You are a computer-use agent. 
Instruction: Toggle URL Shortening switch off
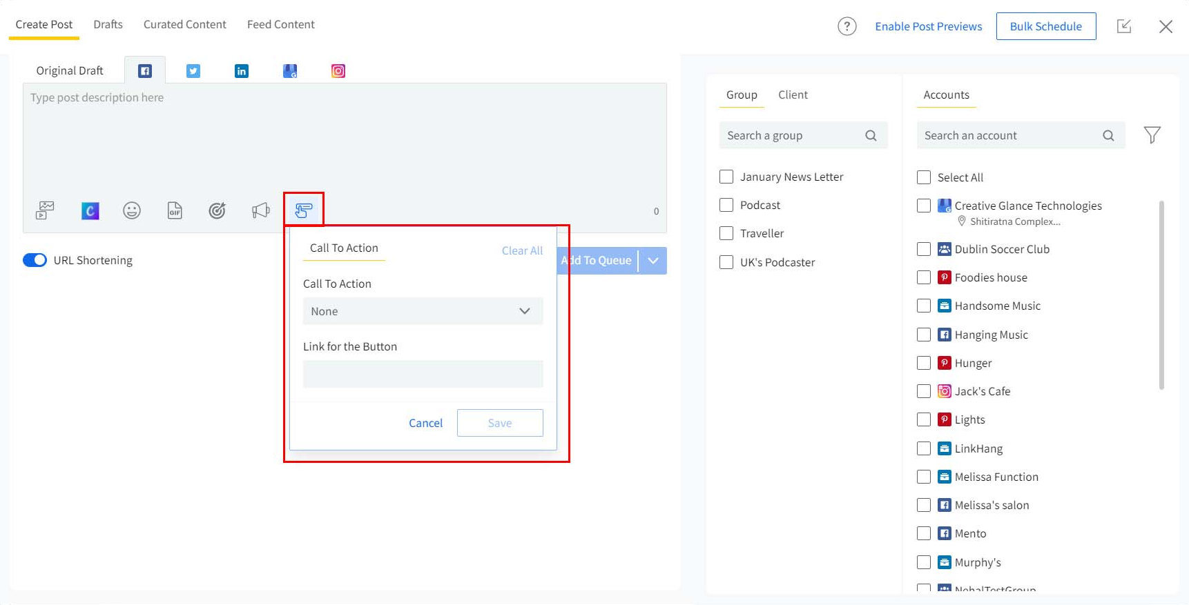[35, 260]
